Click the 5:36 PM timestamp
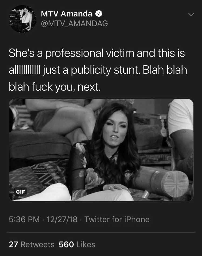 coord(24,219)
